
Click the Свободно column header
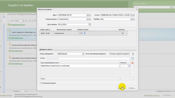pyautogui.click(x=121, y=30)
